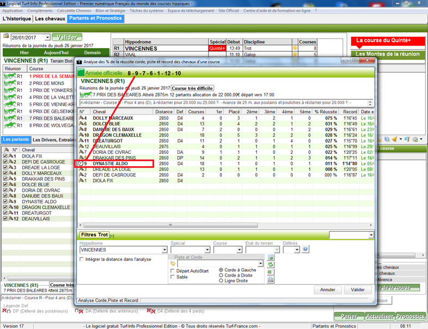Click the export icon beside Piste et Corde
428x329 pixels.
[270, 257]
